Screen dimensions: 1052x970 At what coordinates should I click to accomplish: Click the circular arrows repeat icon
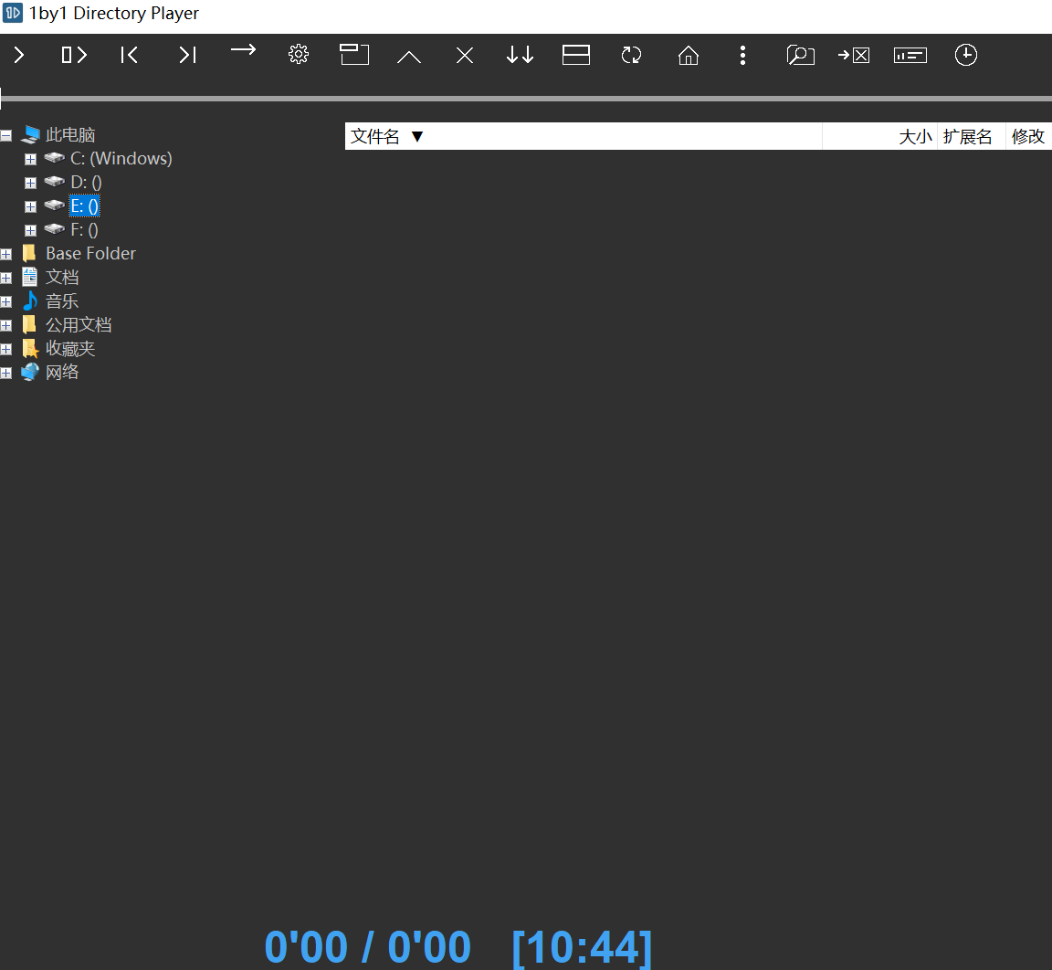631,56
